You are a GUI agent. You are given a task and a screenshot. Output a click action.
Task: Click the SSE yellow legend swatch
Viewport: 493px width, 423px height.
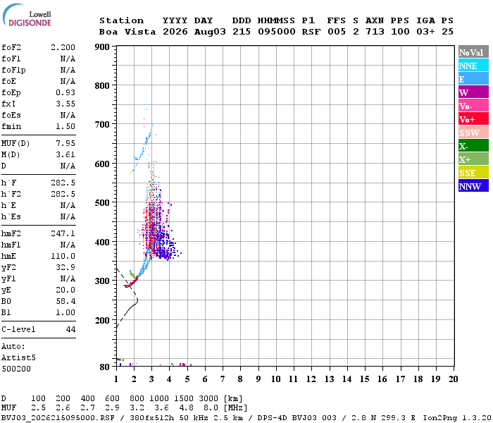pyautogui.click(x=473, y=173)
